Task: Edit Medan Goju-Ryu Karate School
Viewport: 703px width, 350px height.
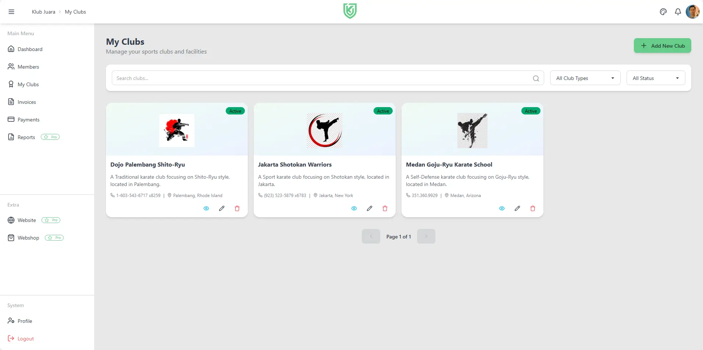Action: coord(517,208)
